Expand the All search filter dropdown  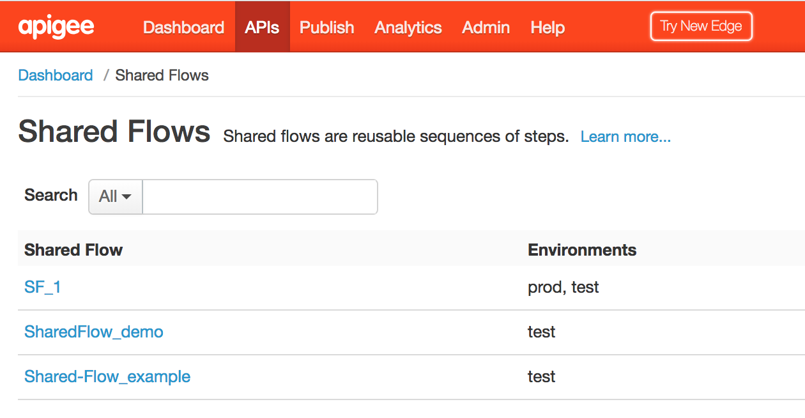pyautogui.click(x=115, y=197)
